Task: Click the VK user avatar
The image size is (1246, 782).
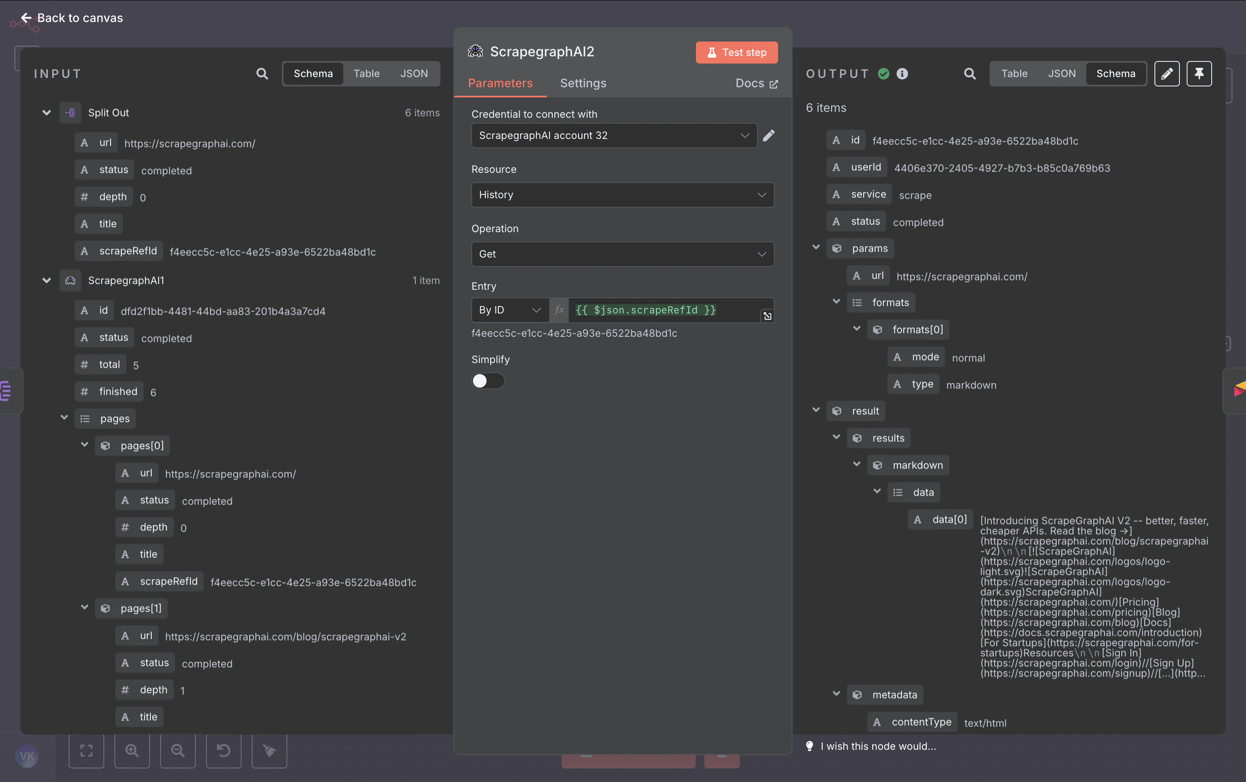Action: click(27, 756)
